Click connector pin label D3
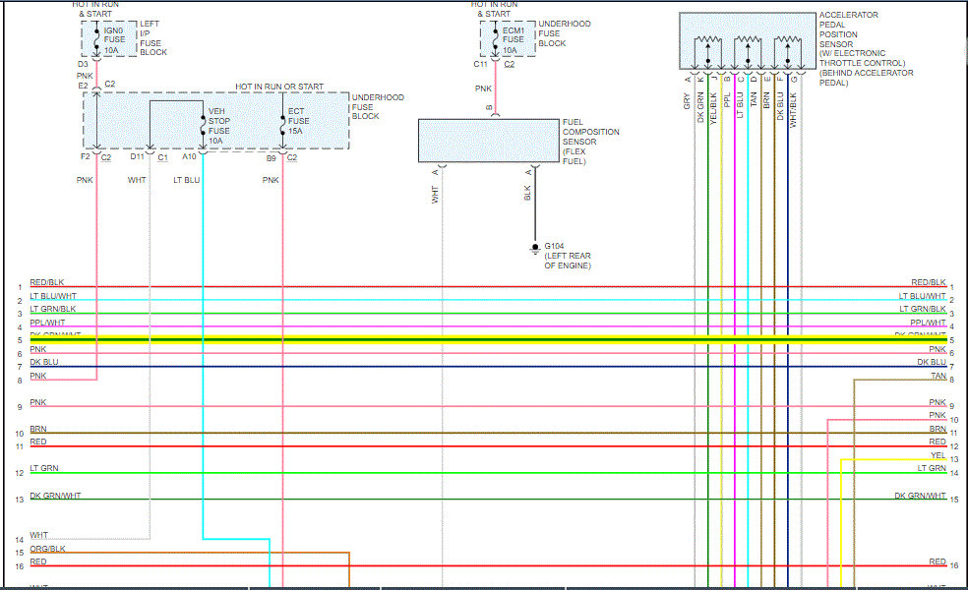The image size is (968, 590). pyautogui.click(x=83, y=64)
